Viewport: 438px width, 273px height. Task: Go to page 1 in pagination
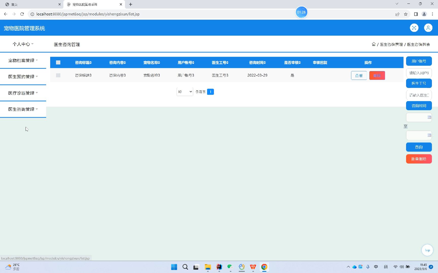point(210,92)
